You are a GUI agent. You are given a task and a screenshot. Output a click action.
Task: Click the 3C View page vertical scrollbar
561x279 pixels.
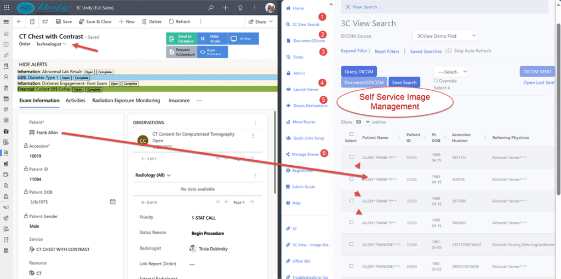558,109
